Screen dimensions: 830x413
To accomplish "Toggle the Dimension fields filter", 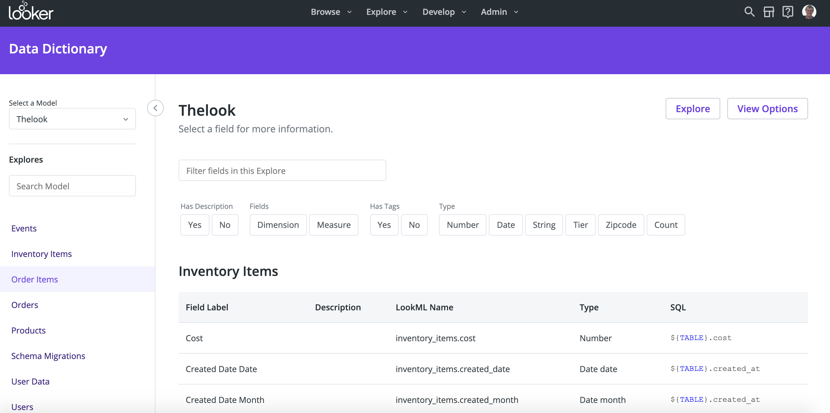I will tap(277, 225).
